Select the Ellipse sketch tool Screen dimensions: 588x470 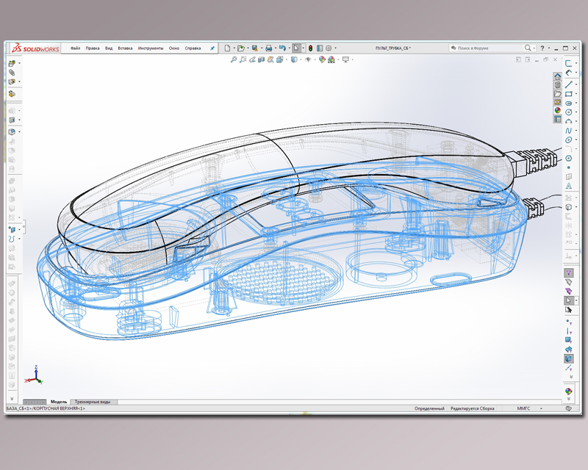pos(568,140)
